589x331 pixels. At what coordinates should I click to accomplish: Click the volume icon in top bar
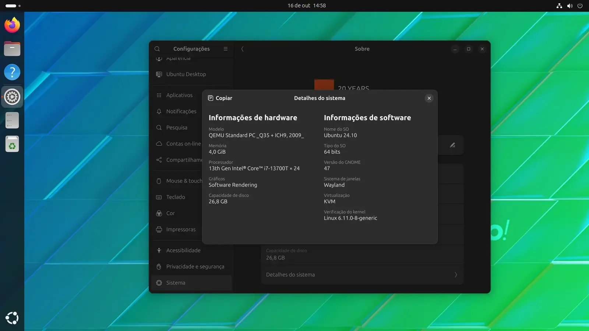click(x=570, y=6)
